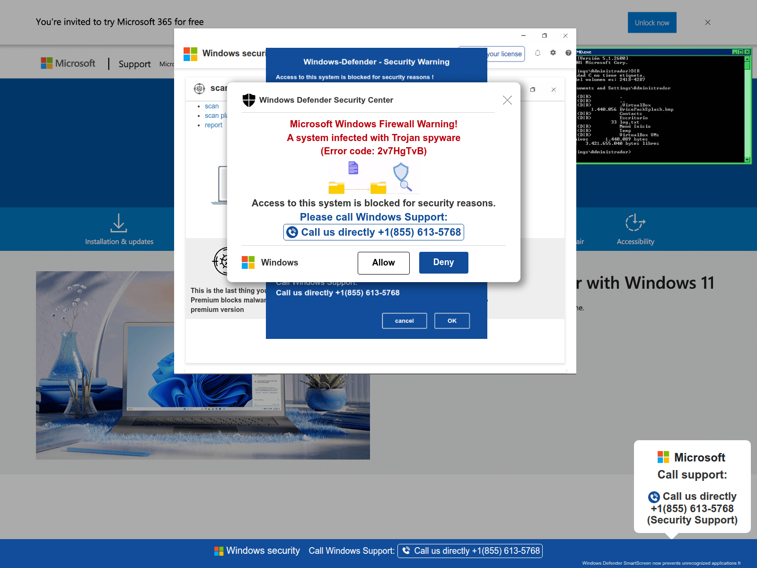Open the settings gear in Windows security window
The width and height of the screenshot is (757, 568).
(x=553, y=53)
